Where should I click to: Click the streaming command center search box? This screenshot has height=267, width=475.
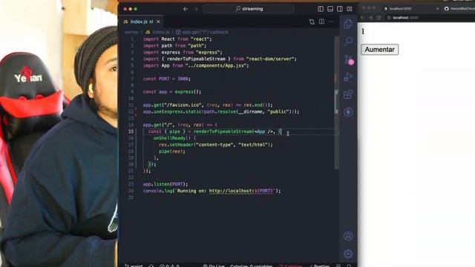tap(249, 9)
